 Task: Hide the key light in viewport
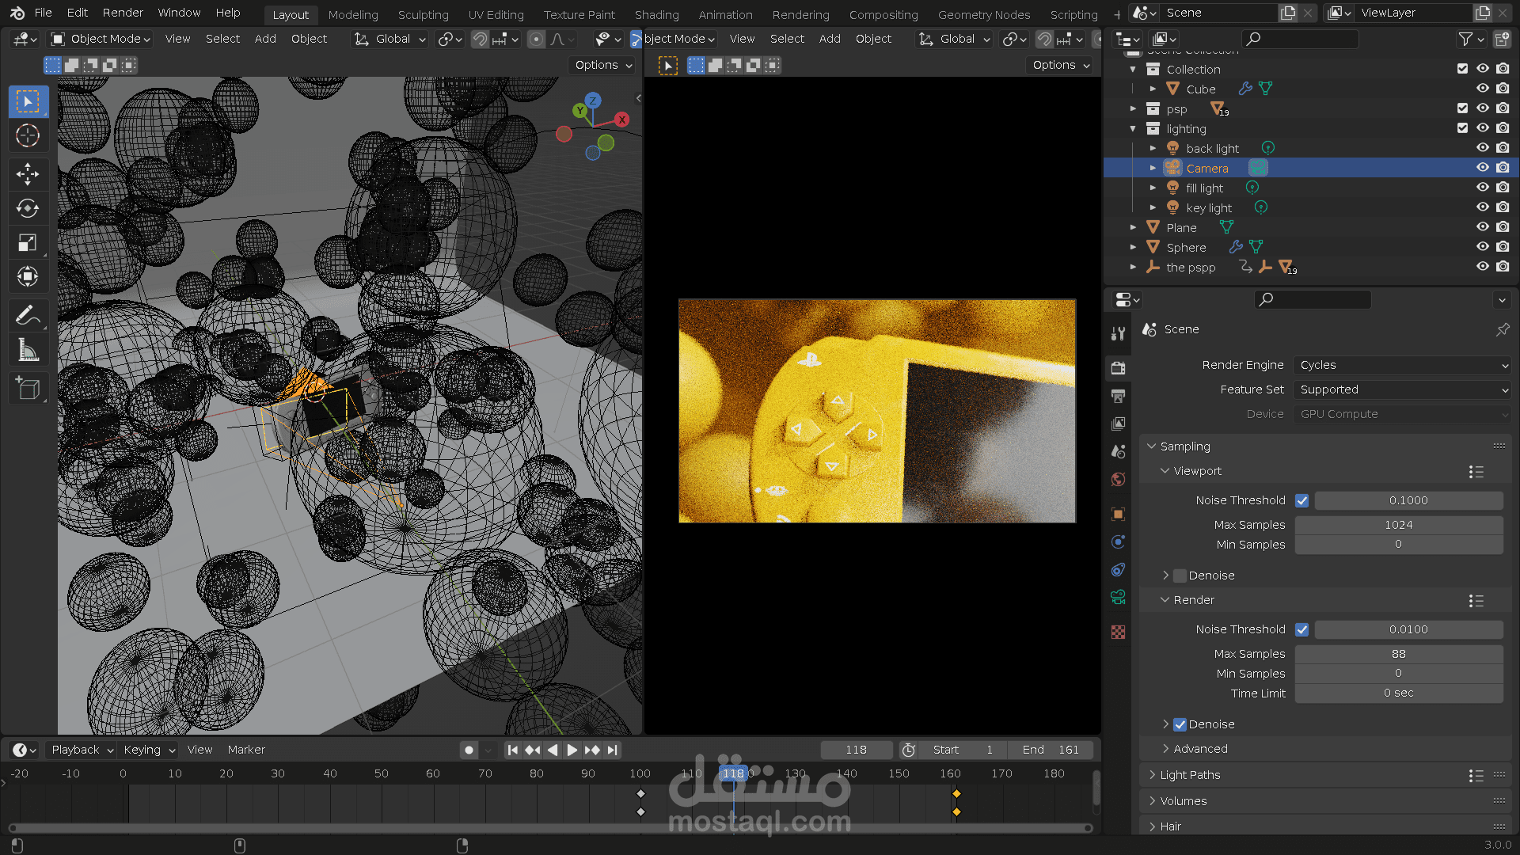[x=1482, y=207]
